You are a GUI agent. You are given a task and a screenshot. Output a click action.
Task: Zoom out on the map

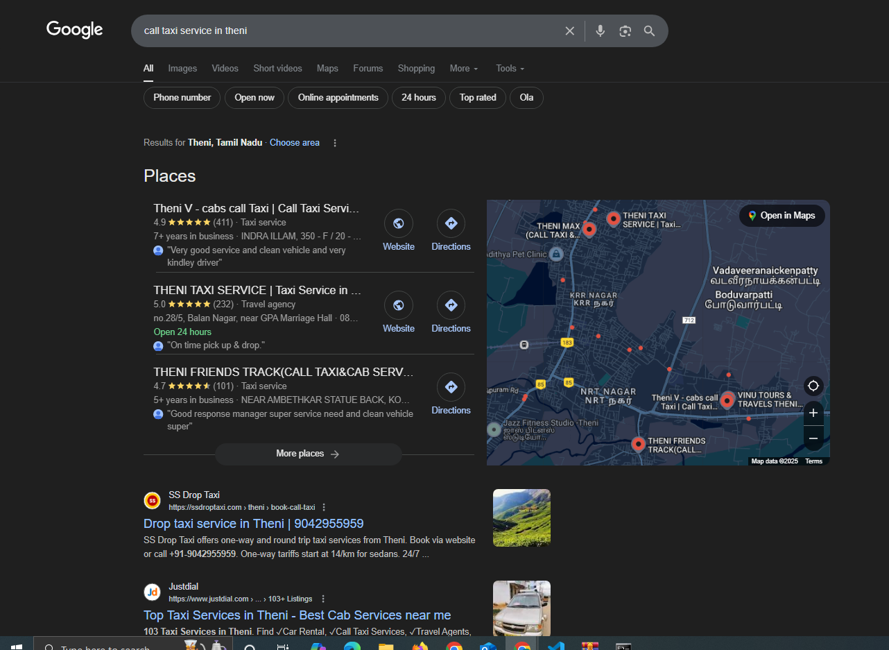pos(813,438)
